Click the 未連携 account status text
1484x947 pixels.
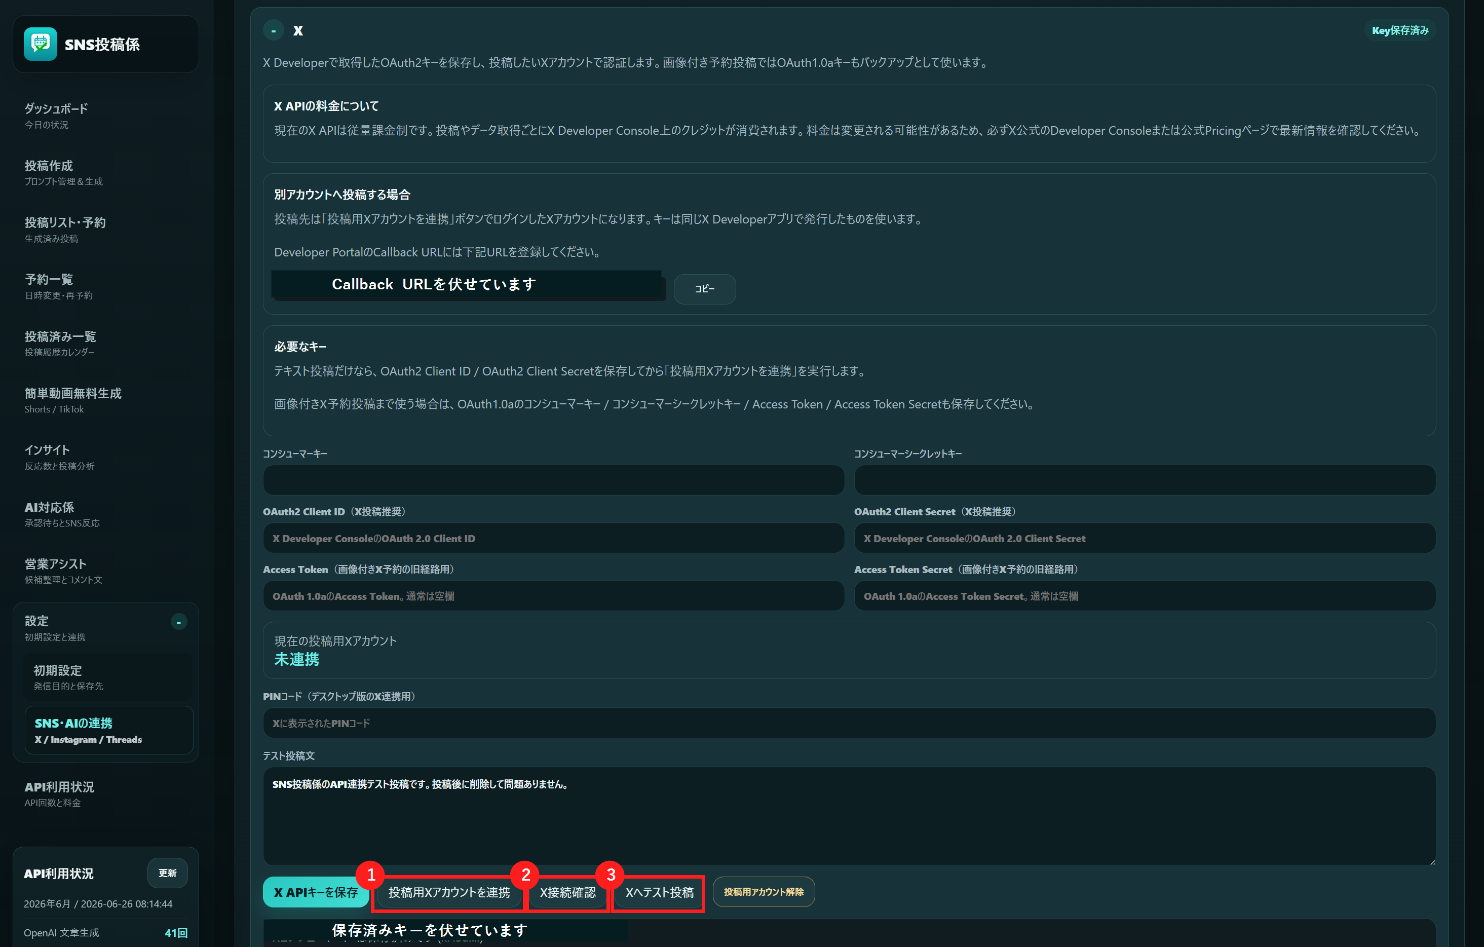tap(296, 659)
